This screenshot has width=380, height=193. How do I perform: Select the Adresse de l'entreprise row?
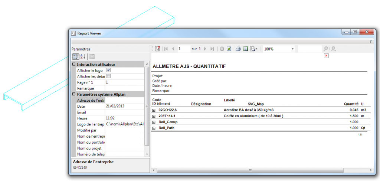tap(110, 100)
